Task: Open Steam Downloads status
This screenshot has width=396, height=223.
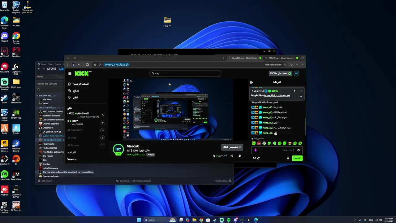Action: 133,181
